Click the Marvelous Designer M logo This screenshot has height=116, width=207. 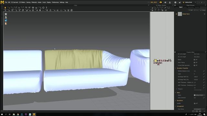pyautogui.click(x=2, y=2)
